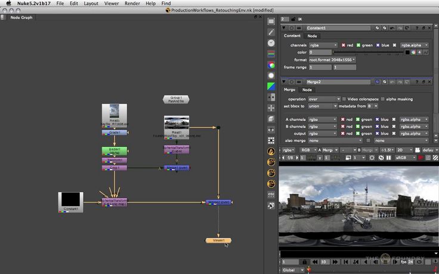Toggle red channel checkbox in Constant1

pos(344,45)
